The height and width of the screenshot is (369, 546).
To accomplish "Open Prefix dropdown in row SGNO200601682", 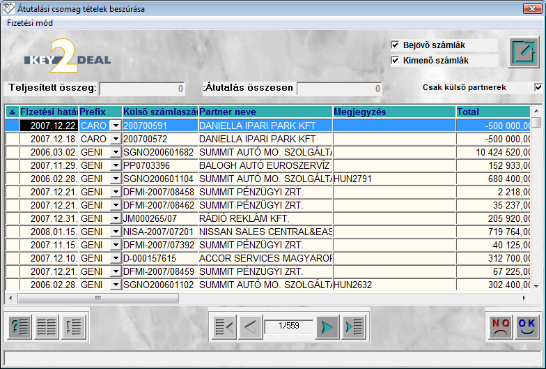I will pyautogui.click(x=116, y=152).
